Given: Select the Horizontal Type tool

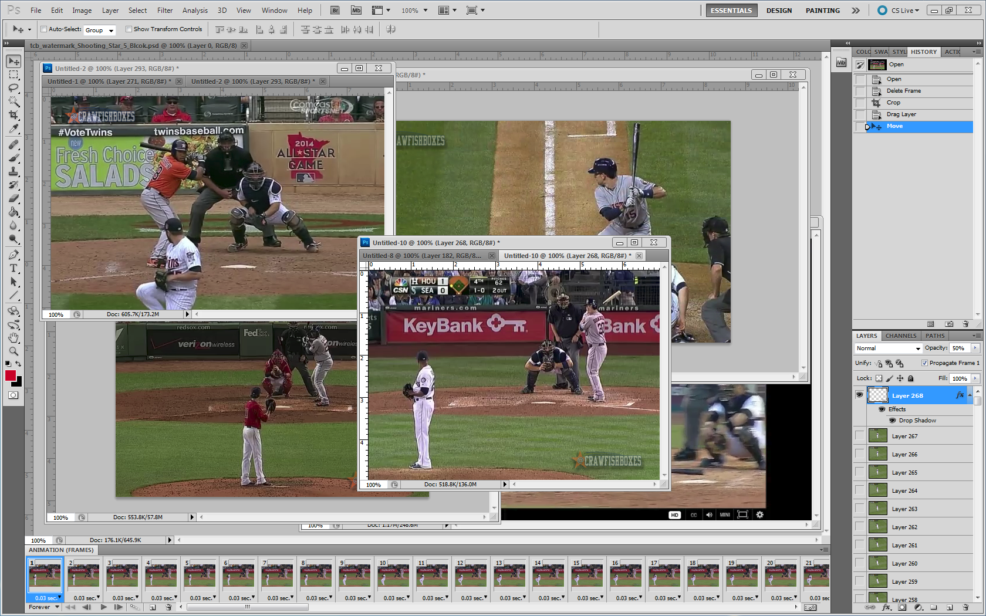Looking at the screenshot, I should pyautogui.click(x=14, y=268).
